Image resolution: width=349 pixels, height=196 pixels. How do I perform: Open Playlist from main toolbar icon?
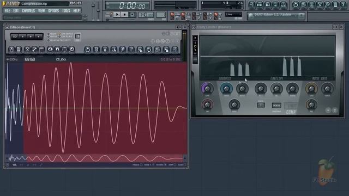tap(252, 5)
